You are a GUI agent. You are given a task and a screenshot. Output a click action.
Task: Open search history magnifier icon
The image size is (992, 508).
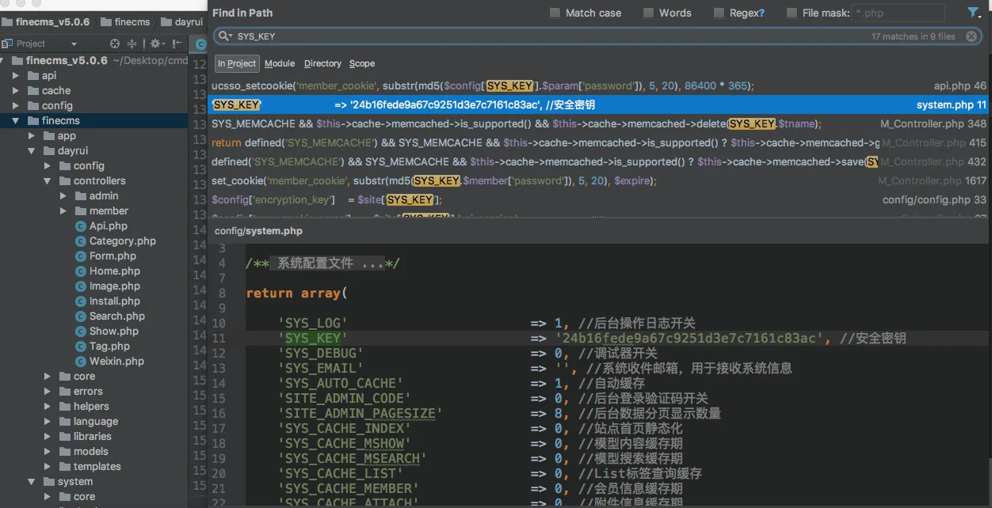(x=224, y=36)
